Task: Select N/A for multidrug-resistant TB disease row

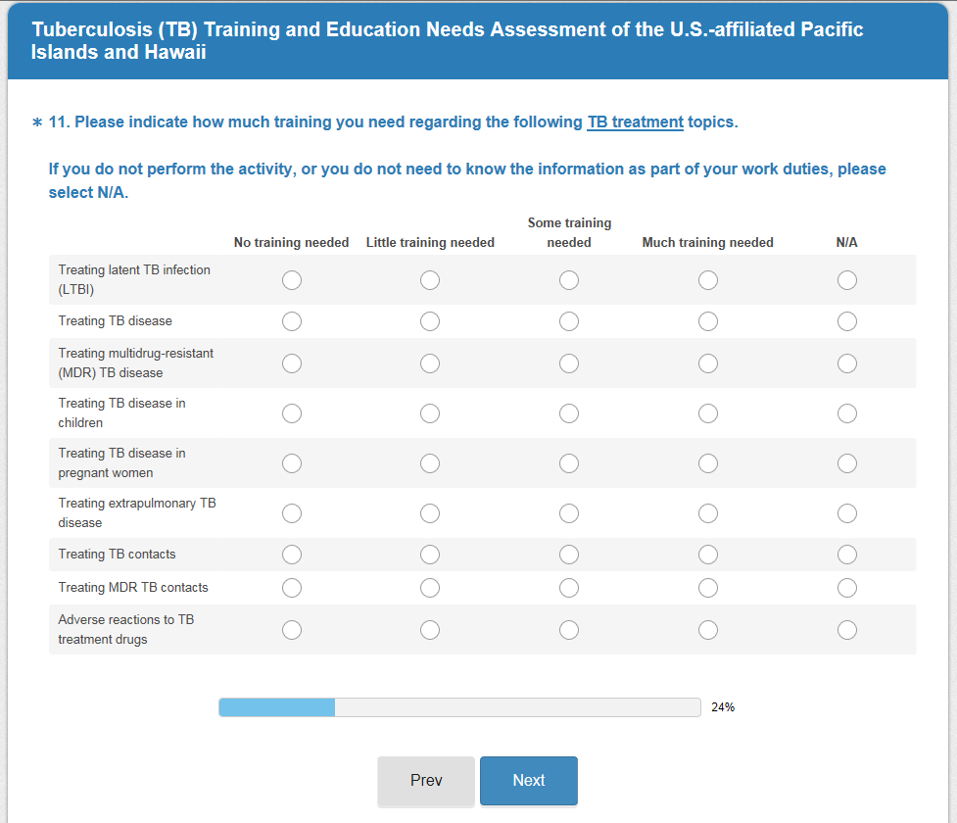Action: pos(847,363)
